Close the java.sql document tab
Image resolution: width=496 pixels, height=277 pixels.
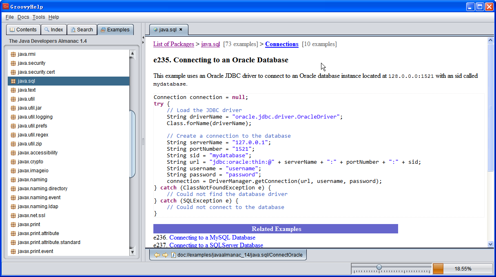181,29
